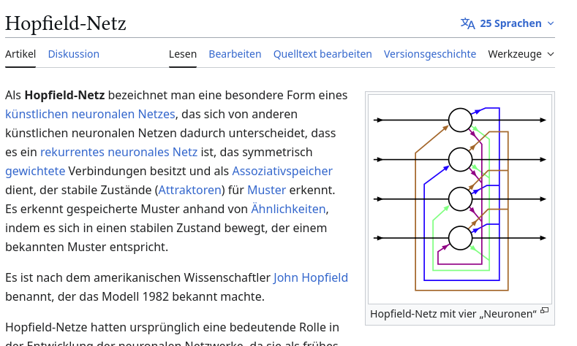Switch to the Diskussion tab

click(74, 54)
